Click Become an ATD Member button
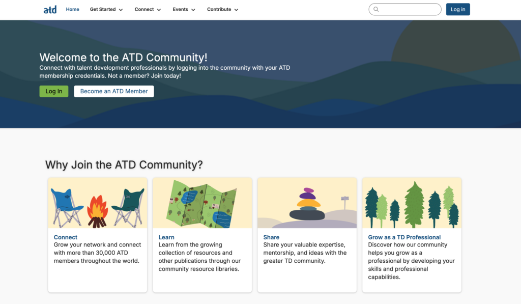521x304 pixels. [114, 91]
